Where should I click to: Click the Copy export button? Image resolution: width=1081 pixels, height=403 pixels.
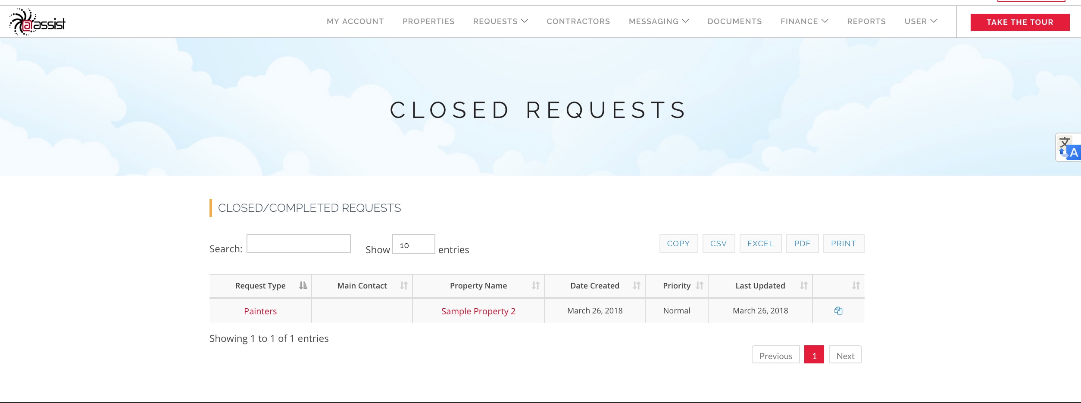(678, 244)
